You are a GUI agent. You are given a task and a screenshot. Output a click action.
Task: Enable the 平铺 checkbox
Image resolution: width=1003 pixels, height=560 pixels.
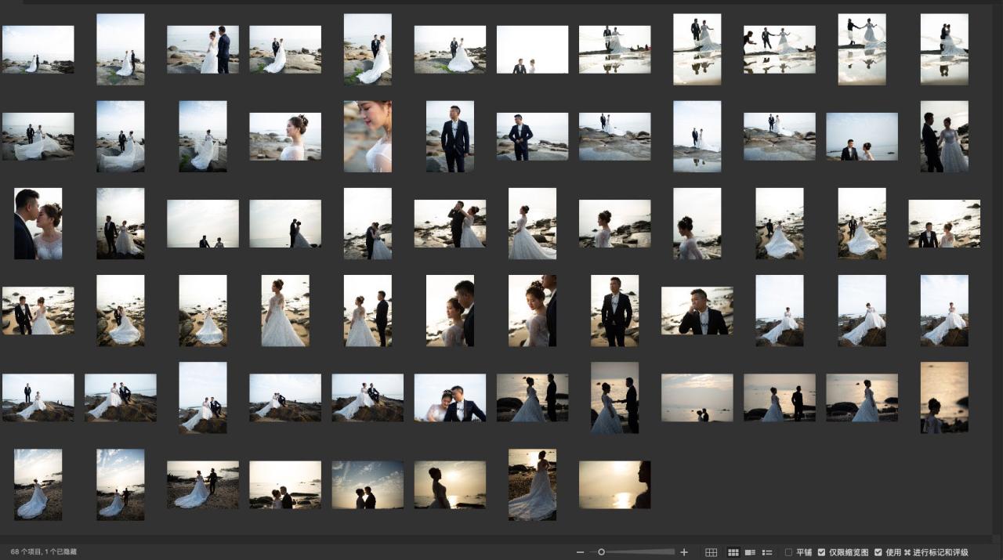coord(788,552)
